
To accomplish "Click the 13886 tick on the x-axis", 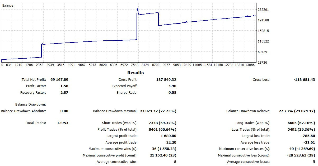I will (x=249, y=65).
